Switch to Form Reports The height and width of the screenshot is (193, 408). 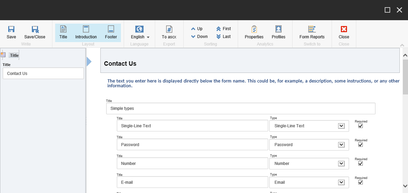[312, 29]
